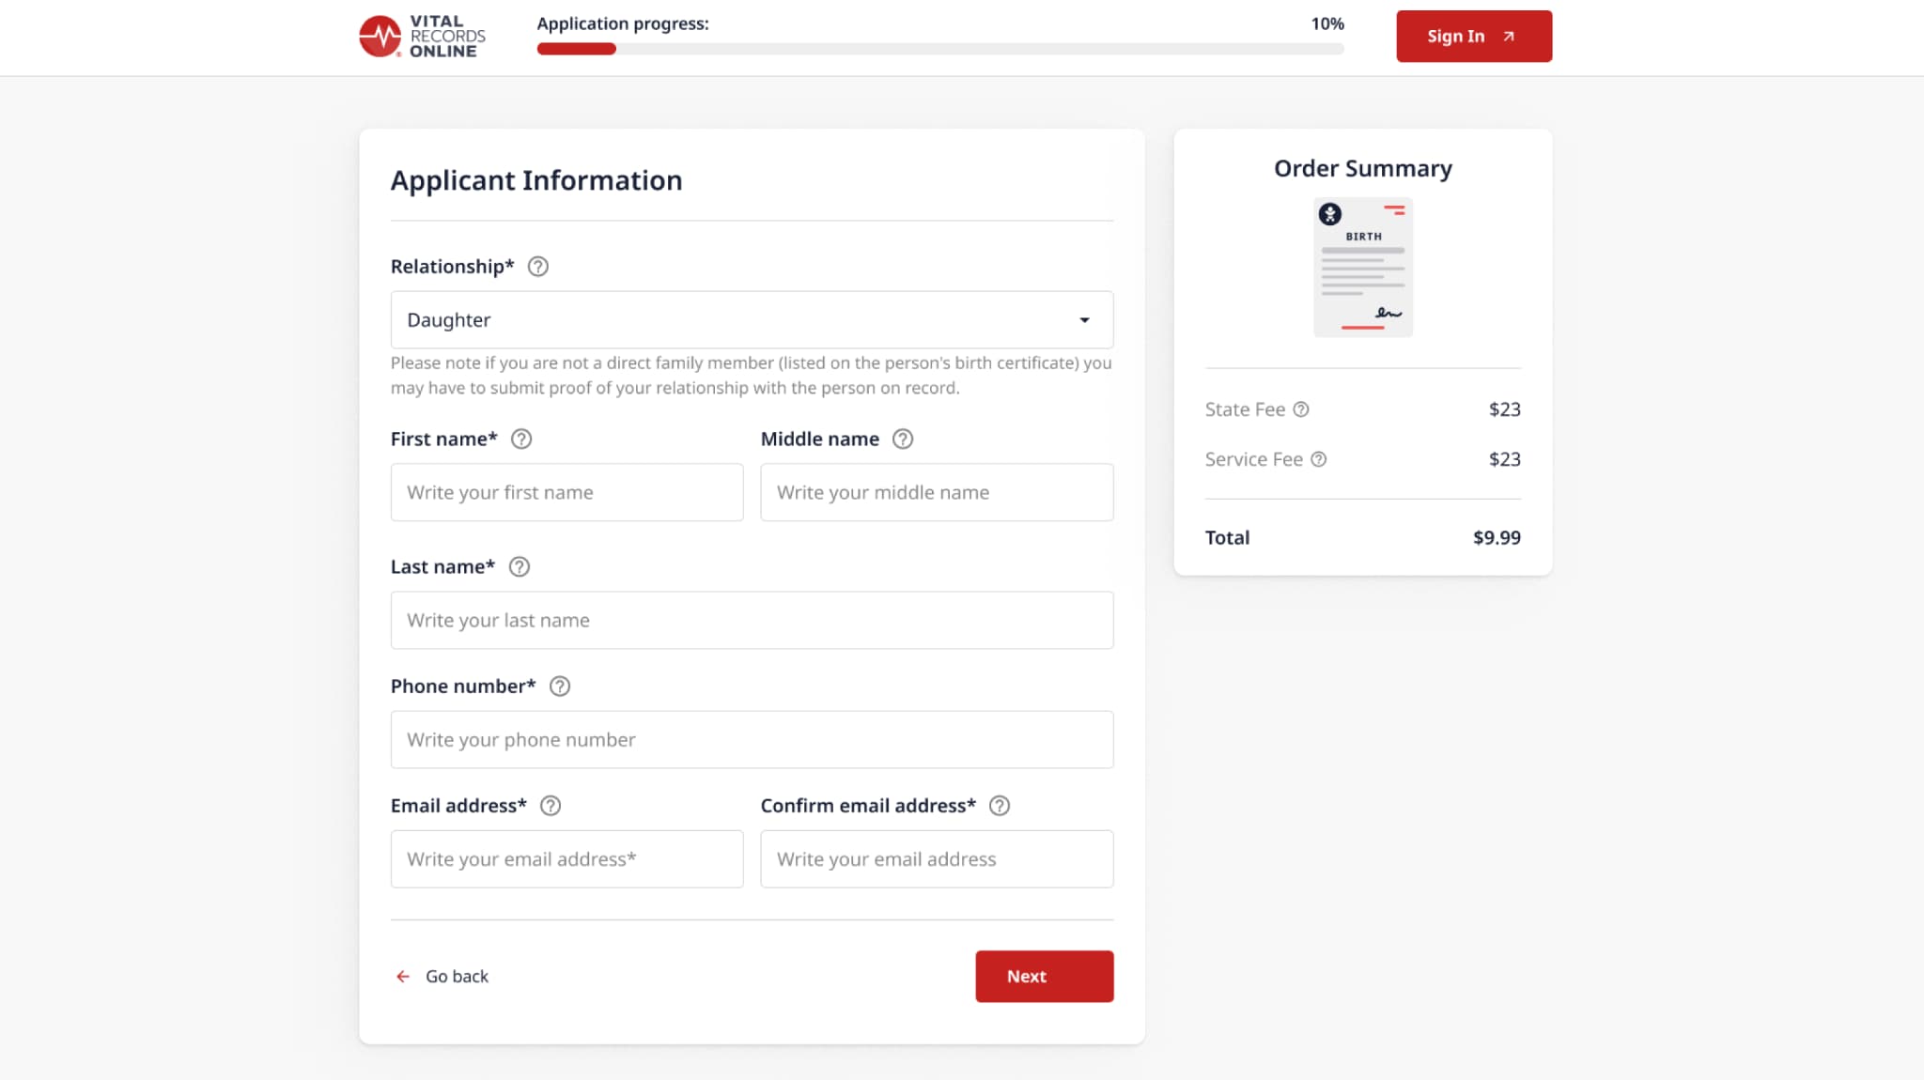Image resolution: width=1924 pixels, height=1080 pixels.
Task: Select the Daughter relationship combo box
Action: click(x=752, y=320)
